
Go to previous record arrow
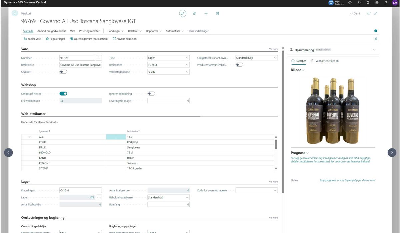click(x=8, y=152)
